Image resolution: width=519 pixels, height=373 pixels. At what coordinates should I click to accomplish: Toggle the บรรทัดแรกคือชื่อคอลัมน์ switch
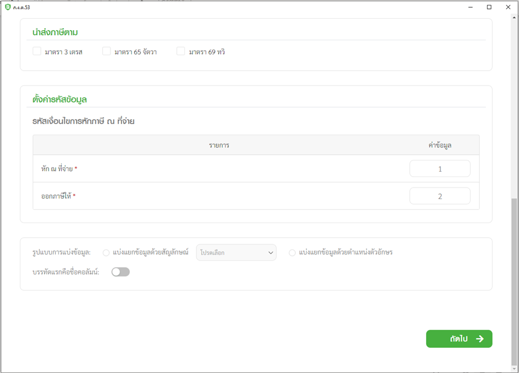coord(120,272)
